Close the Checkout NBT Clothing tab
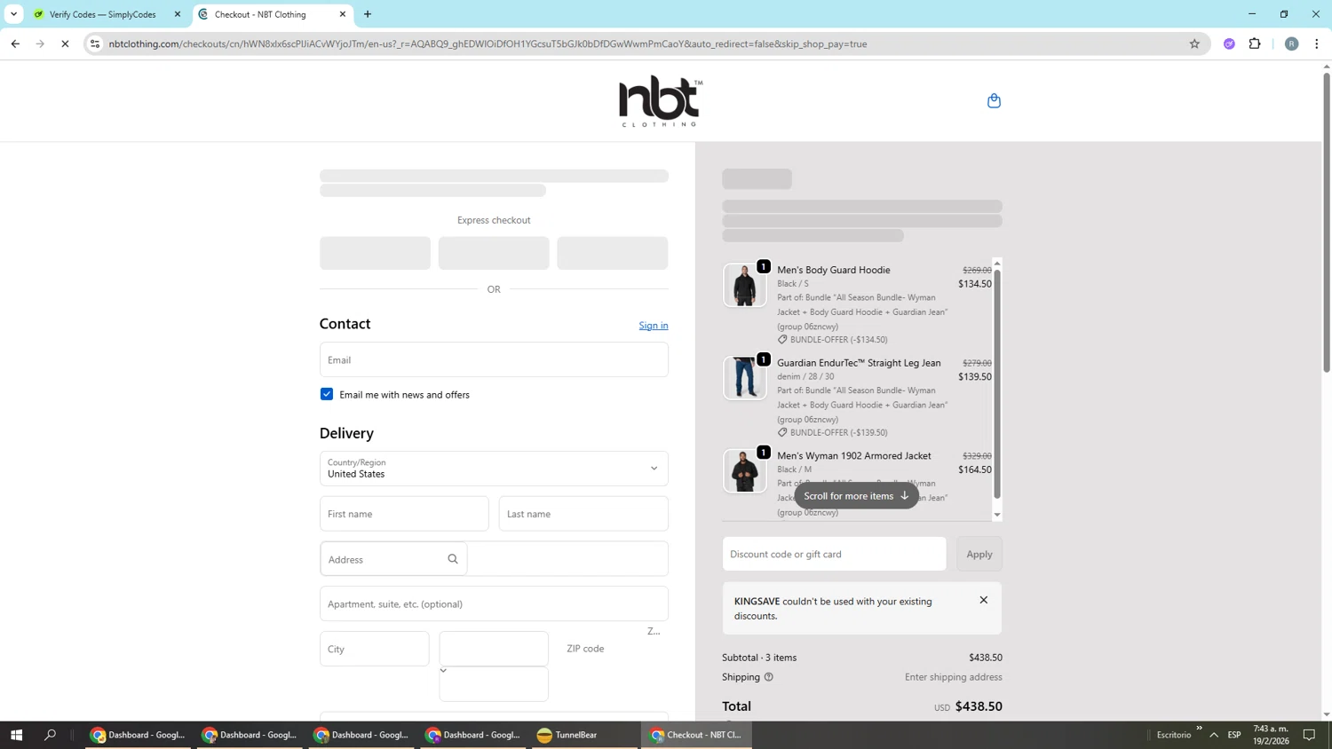Image resolution: width=1332 pixels, height=749 pixels. tap(343, 14)
